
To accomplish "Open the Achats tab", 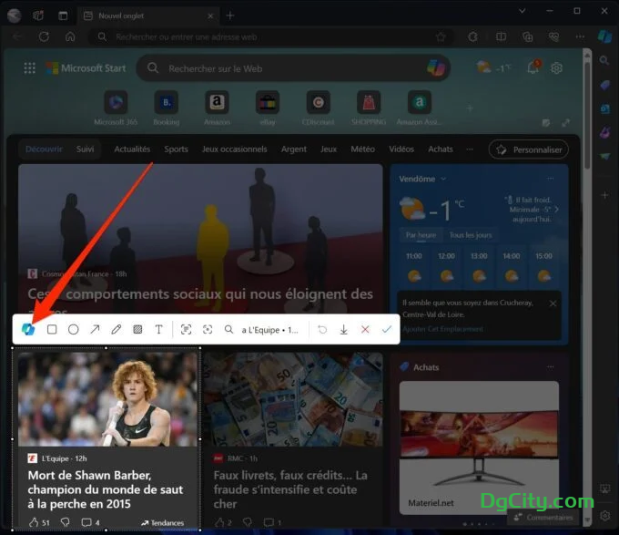I will coord(441,149).
